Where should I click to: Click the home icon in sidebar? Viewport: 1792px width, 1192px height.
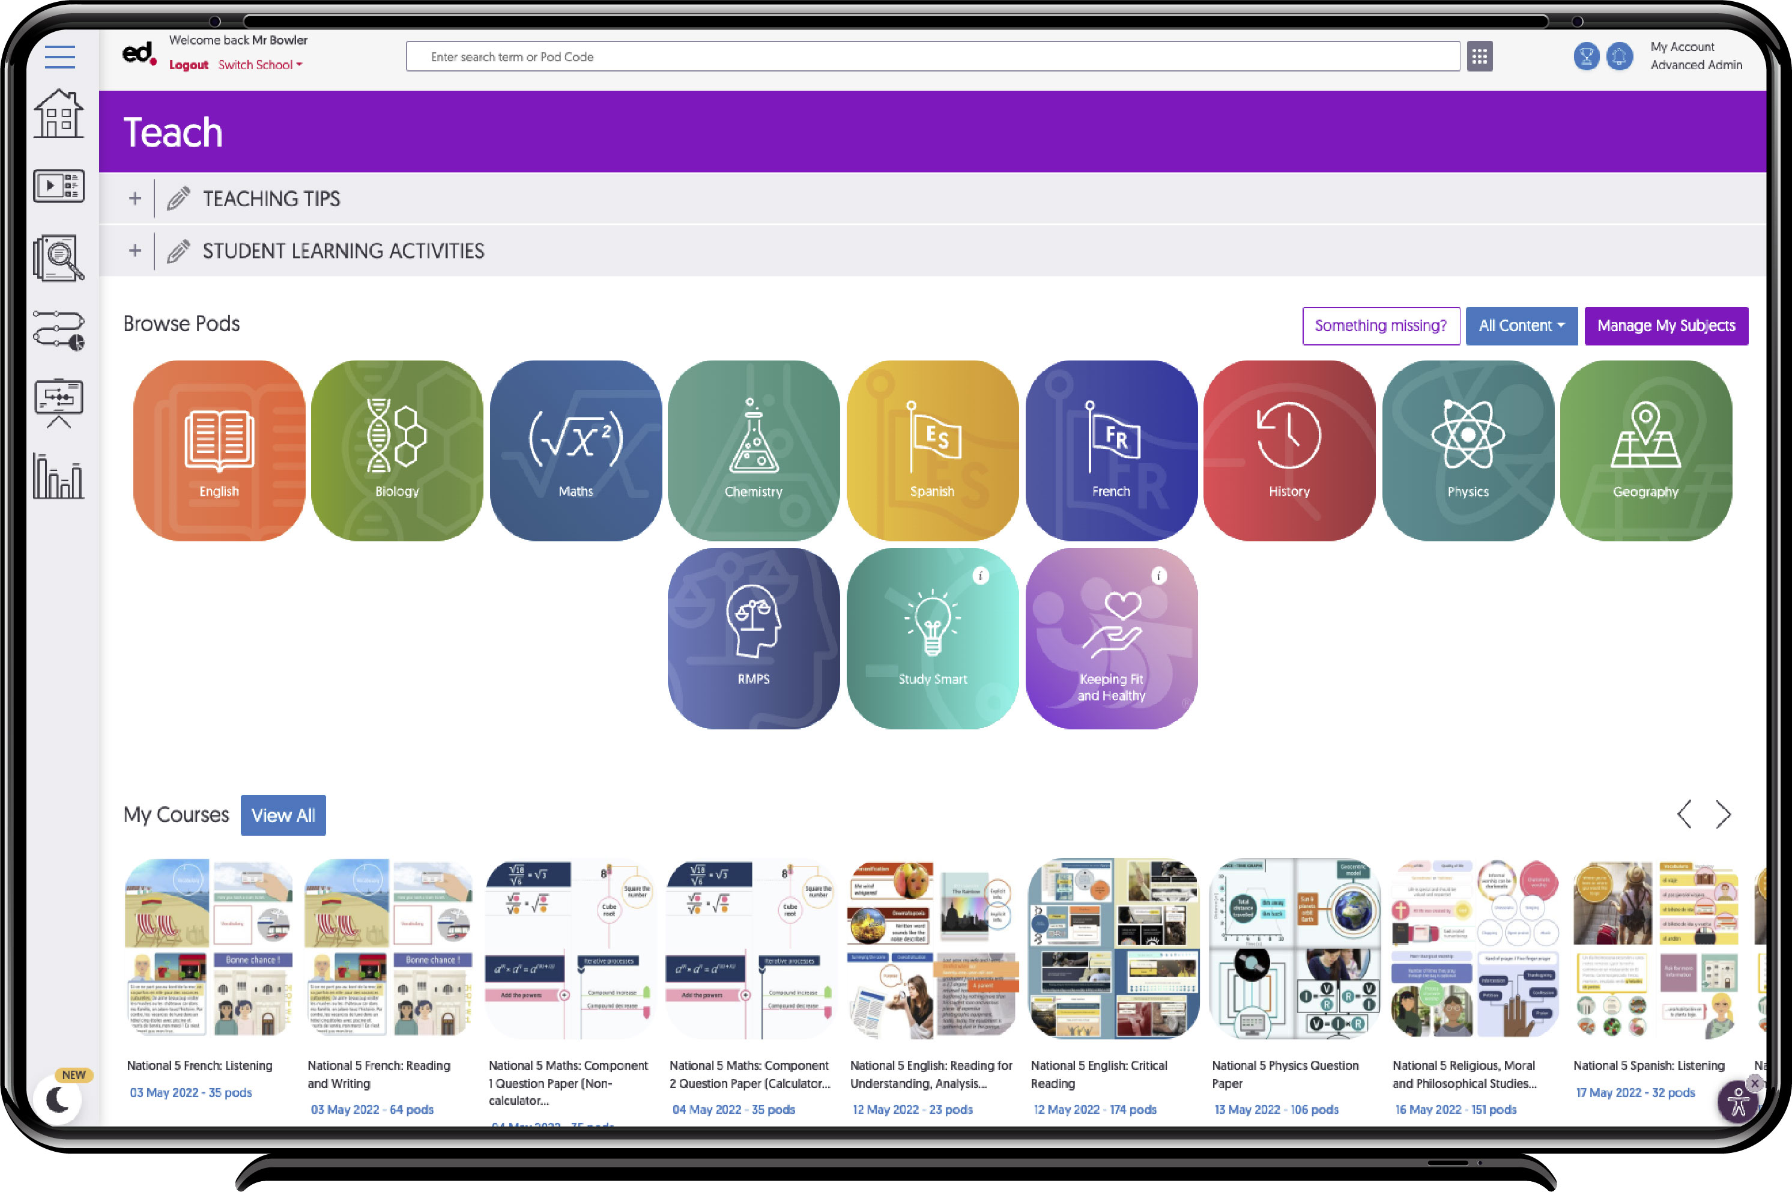coord(58,115)
